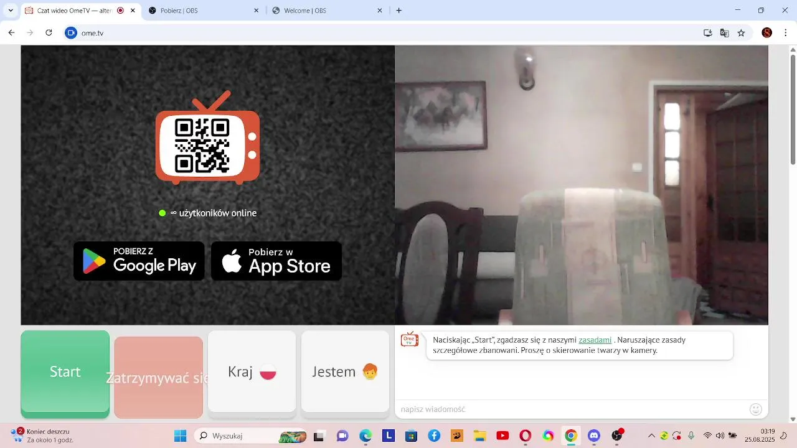This screenshot has width=797, height=448.
Task: Click the OmeTV QR code TV logo
Action: [207, 138]
